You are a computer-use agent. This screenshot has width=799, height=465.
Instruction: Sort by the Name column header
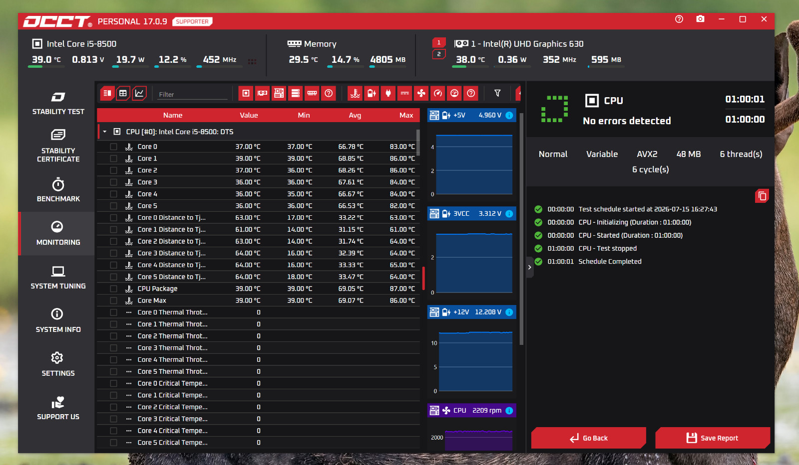click(x=173, y=115)
